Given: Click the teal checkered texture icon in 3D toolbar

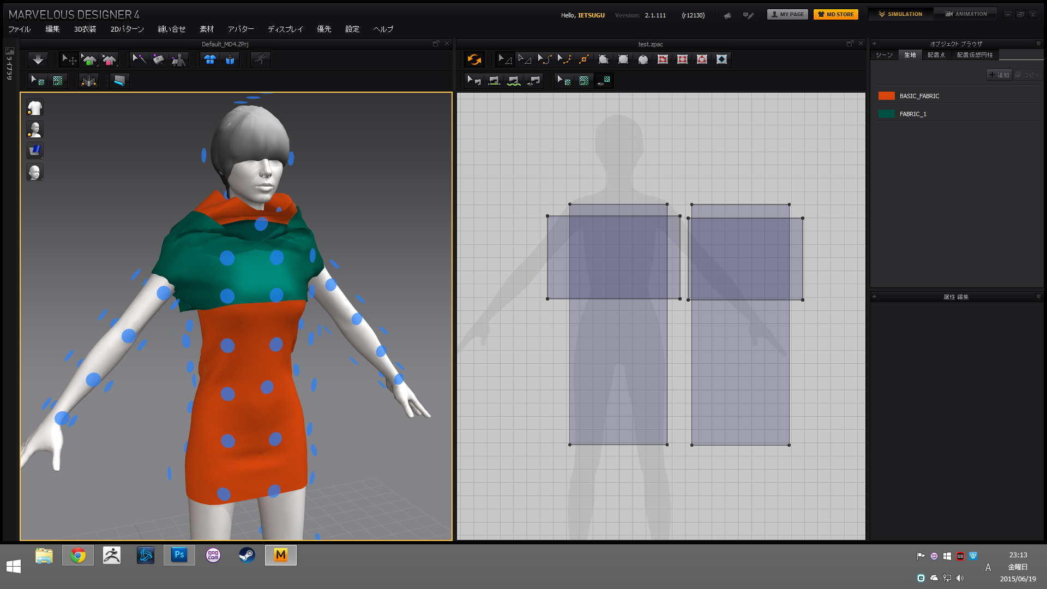Looking at the screenshot, I should click(x=58, y=81).
